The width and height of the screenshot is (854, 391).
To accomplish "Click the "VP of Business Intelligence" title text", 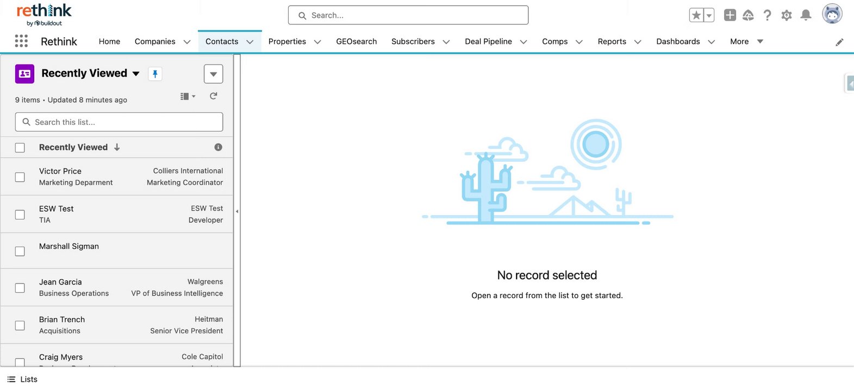I will pyautogui.click(x=177, y=293).
